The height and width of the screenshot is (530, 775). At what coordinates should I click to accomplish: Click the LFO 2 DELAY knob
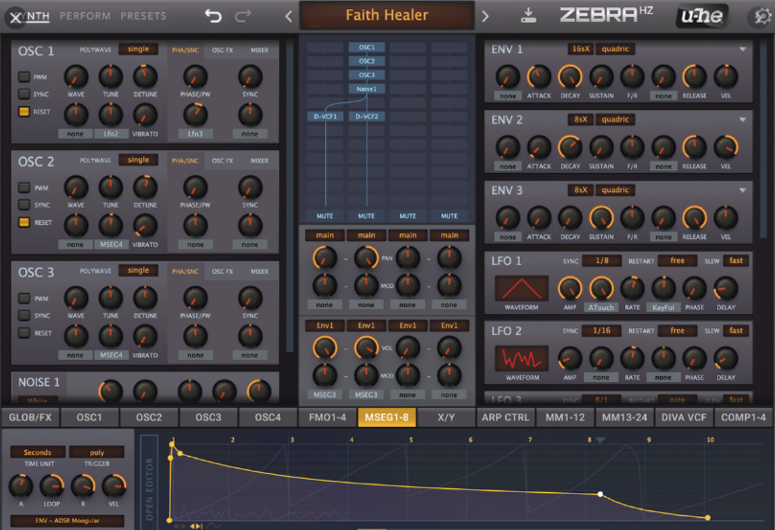(x=725, y=358)
